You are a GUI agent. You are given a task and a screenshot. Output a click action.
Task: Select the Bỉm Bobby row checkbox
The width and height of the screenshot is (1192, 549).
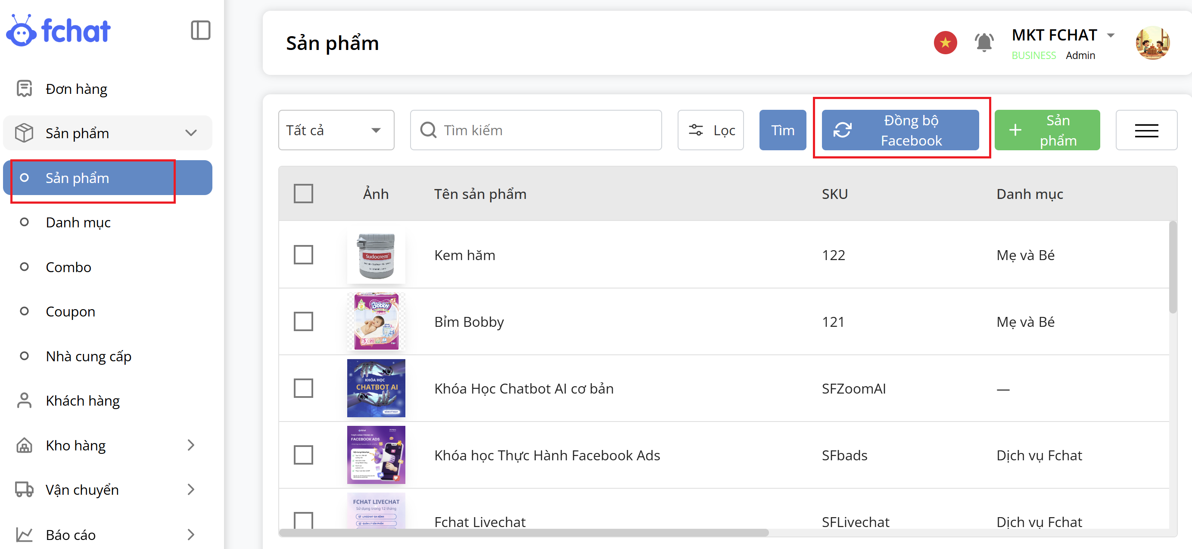[303, 322]
